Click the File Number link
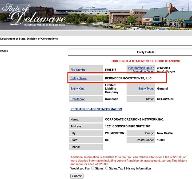This screenshot has height=179, width=192. point(79,70)
